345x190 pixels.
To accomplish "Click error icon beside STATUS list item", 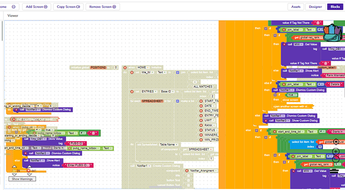I will tap(201, 130).
